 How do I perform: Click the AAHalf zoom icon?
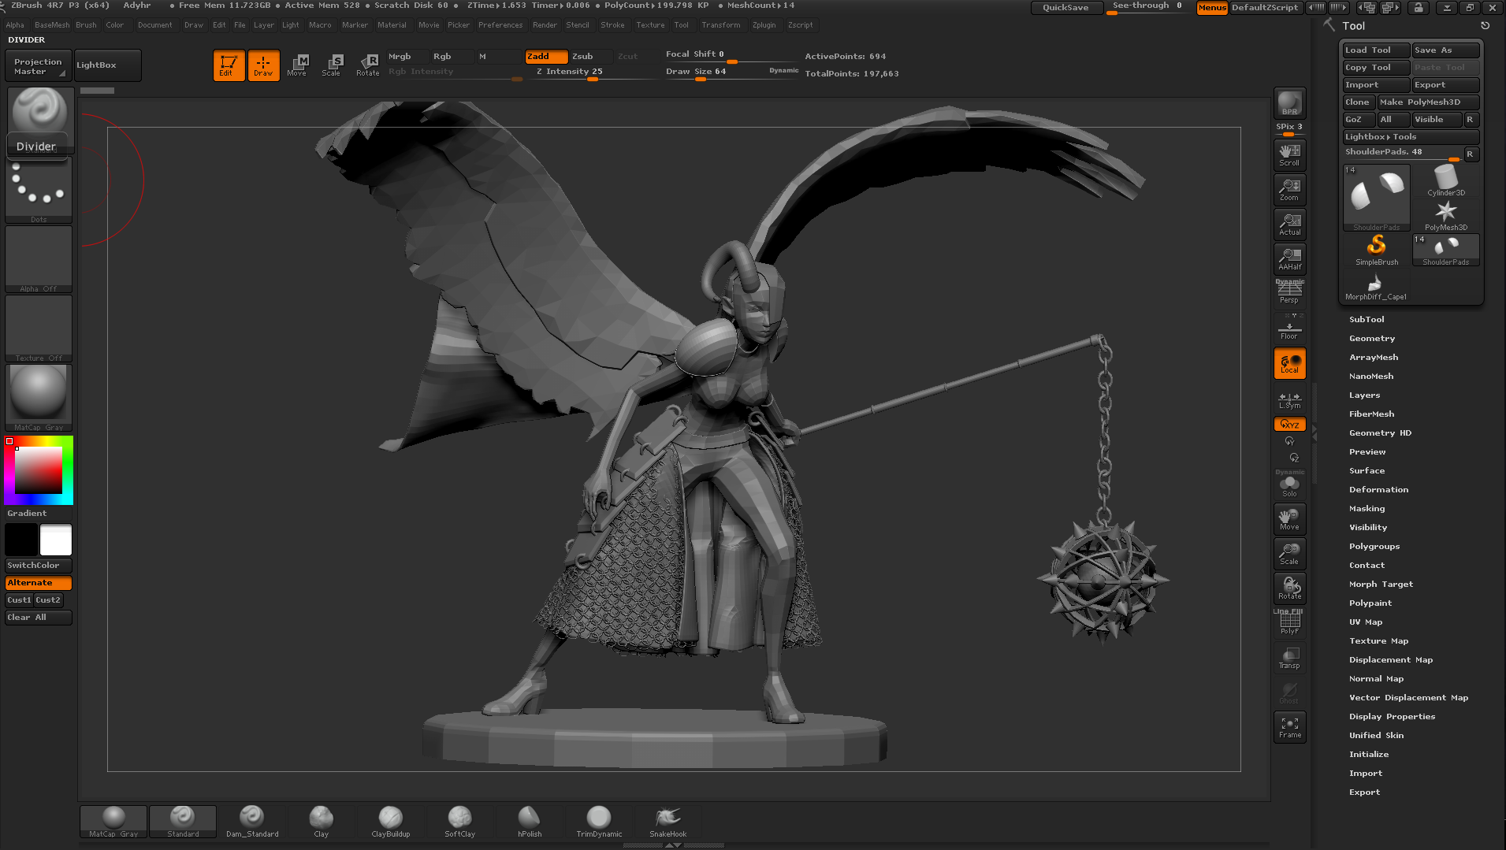(1289, 258)
